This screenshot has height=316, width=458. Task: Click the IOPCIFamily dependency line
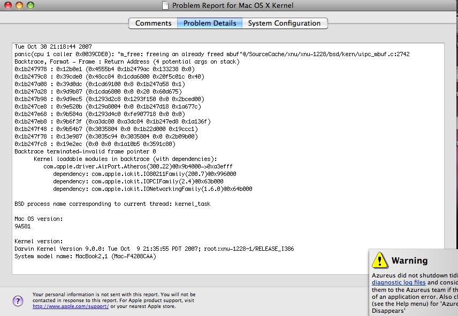click(138, 181)
